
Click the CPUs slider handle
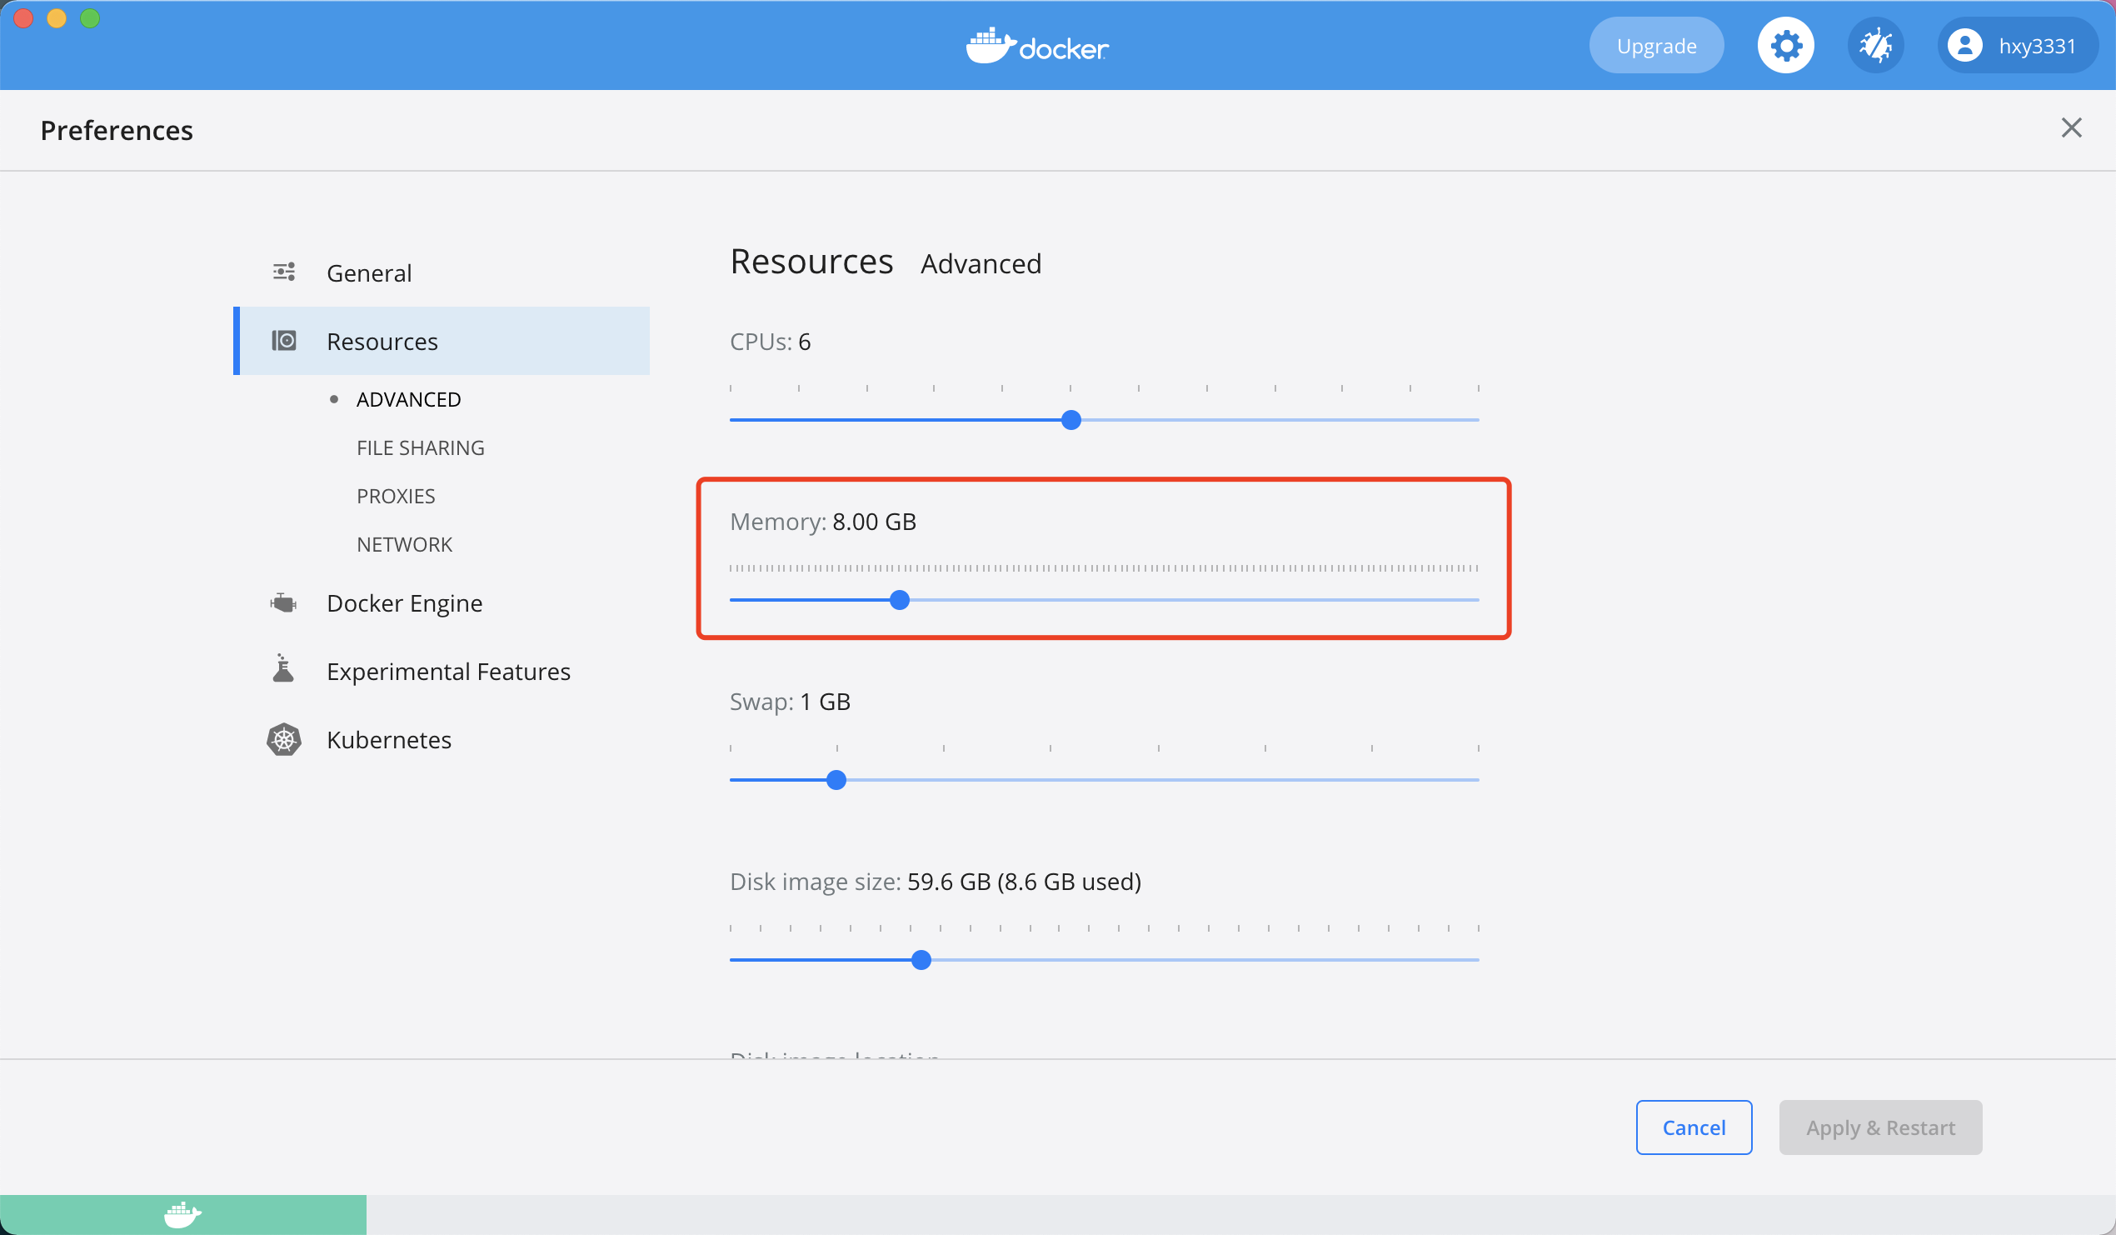(x=1070, y=420)
